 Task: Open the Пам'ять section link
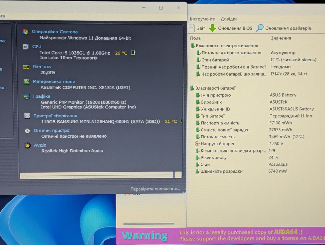(x=42, y=67)
